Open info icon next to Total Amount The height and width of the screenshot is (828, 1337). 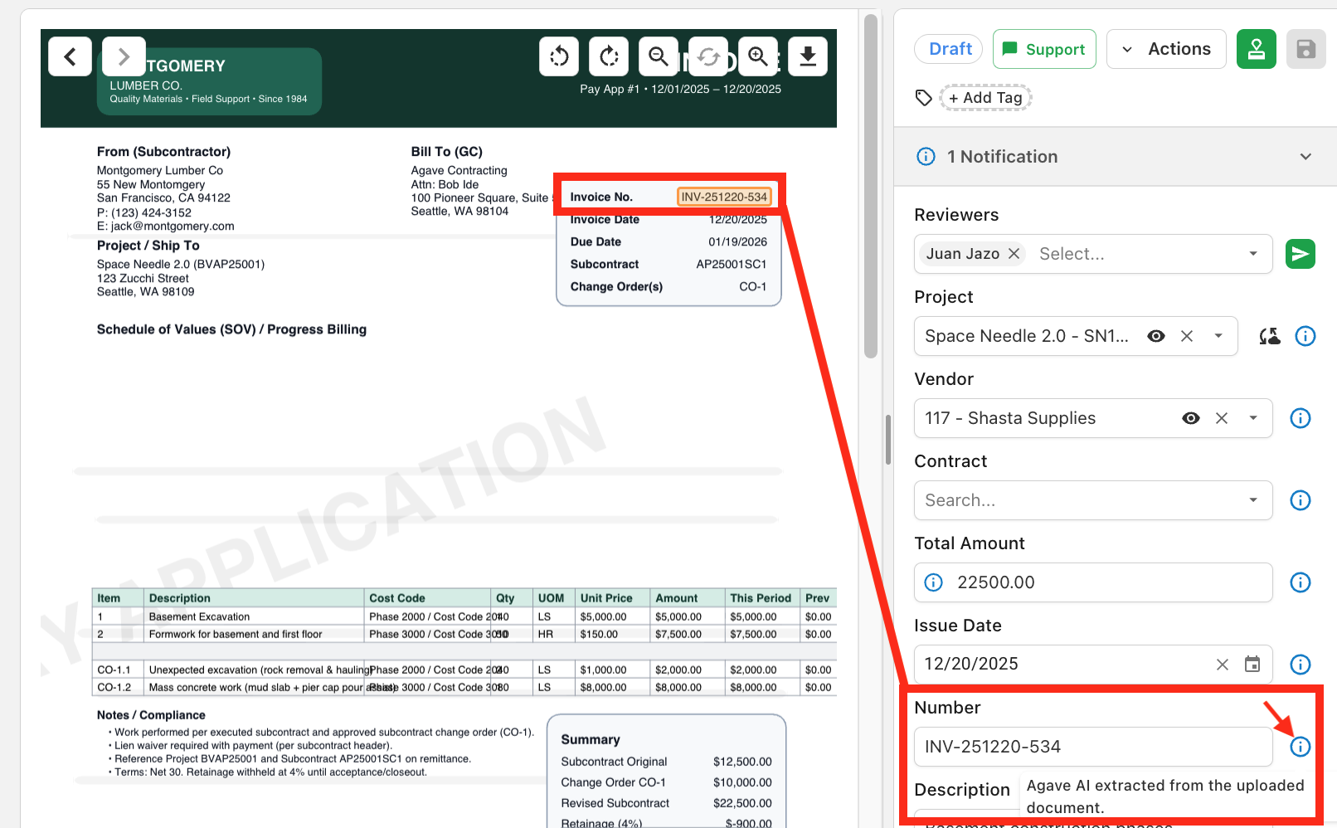pos(1301,582)
